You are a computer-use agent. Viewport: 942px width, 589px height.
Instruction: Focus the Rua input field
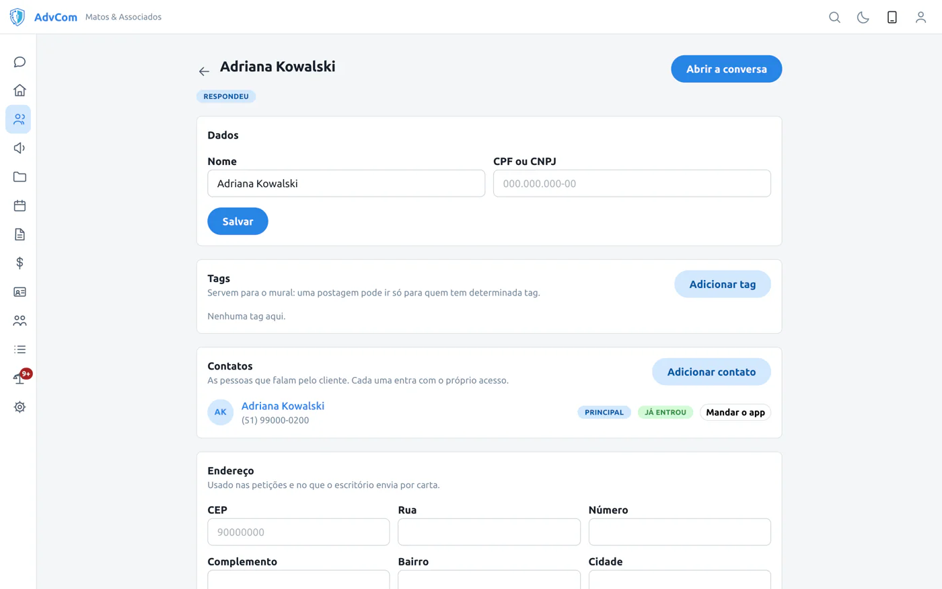pos(488,532)
